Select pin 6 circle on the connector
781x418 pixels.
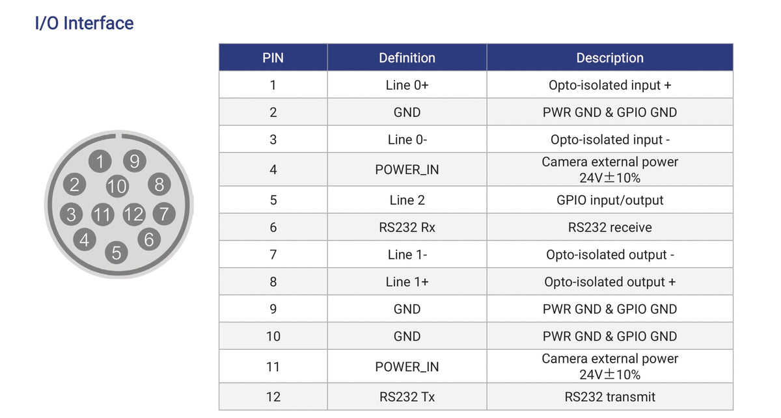coord(149,240)
